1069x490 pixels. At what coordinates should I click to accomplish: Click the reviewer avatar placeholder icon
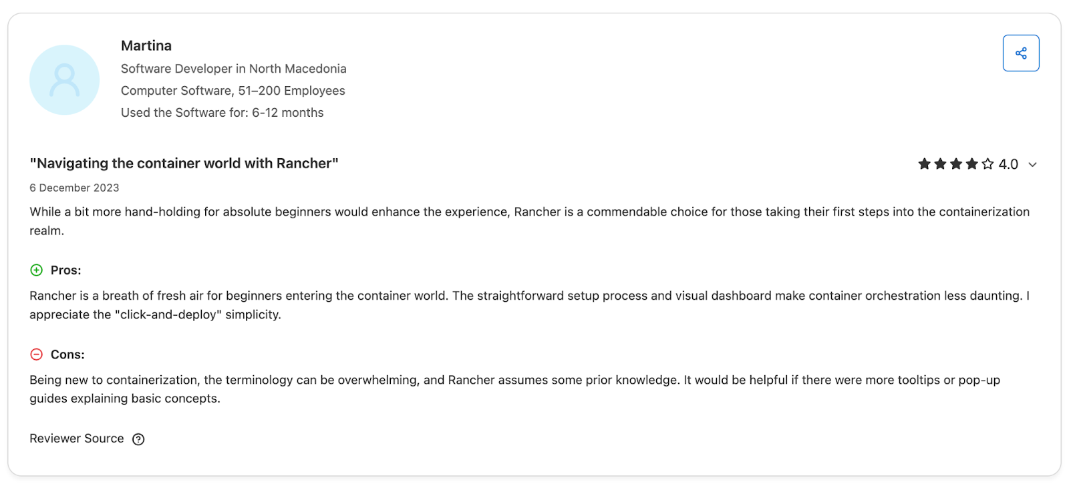pyautogui.click(x=64, y=80)
